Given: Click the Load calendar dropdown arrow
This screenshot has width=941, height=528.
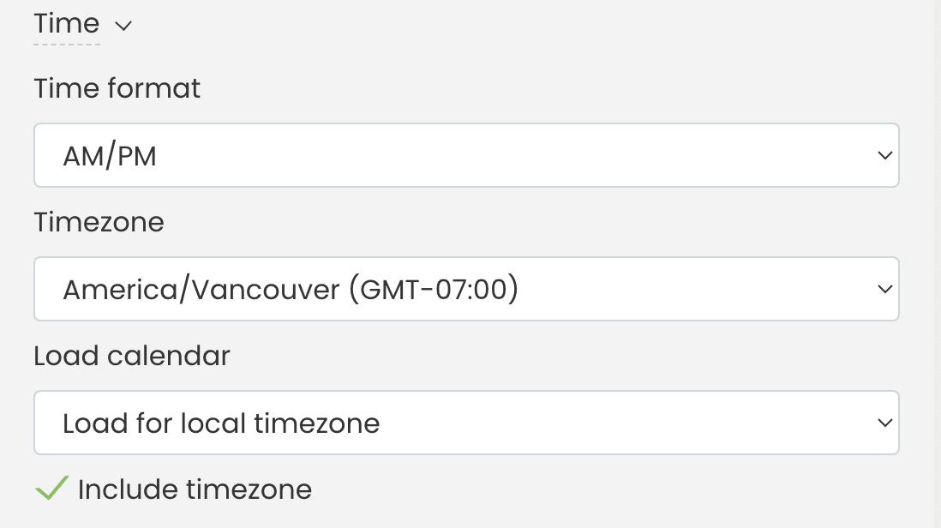Looking at the screenshot, I should point(884,423).
